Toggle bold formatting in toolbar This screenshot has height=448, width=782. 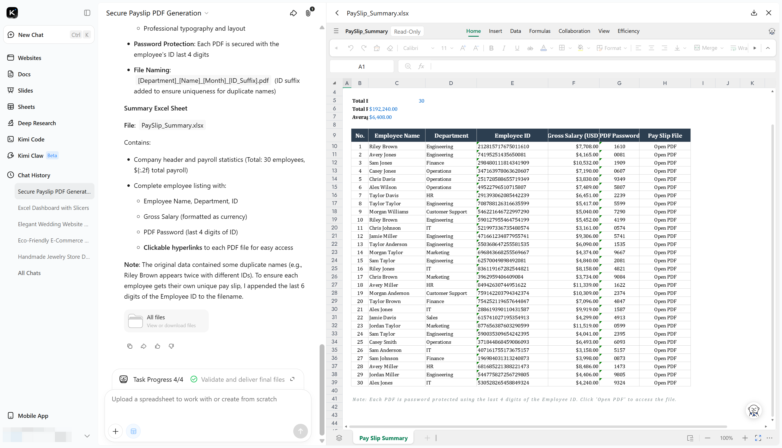[x=491, y=48]
